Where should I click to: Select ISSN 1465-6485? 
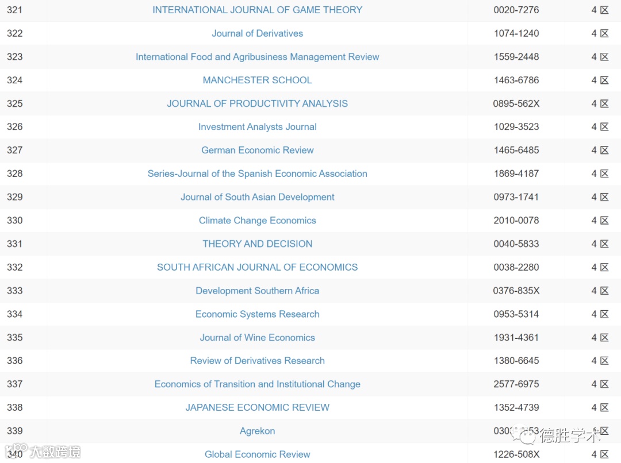tap(516, 150)
